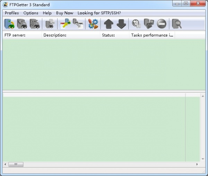Click the magnifier log viewer icon
This screenshot has width=208, height=176.
177,24
